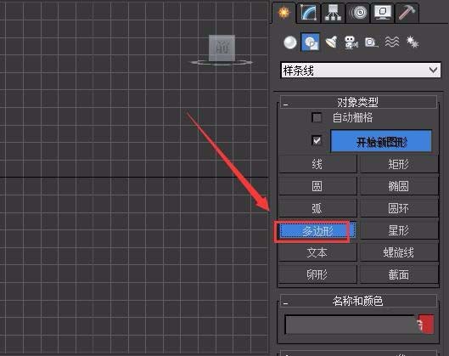The width and height of the screenshot is (449, 356).
Task: Enable the 自动栅格 checkbox
Action: coord(317,117)
